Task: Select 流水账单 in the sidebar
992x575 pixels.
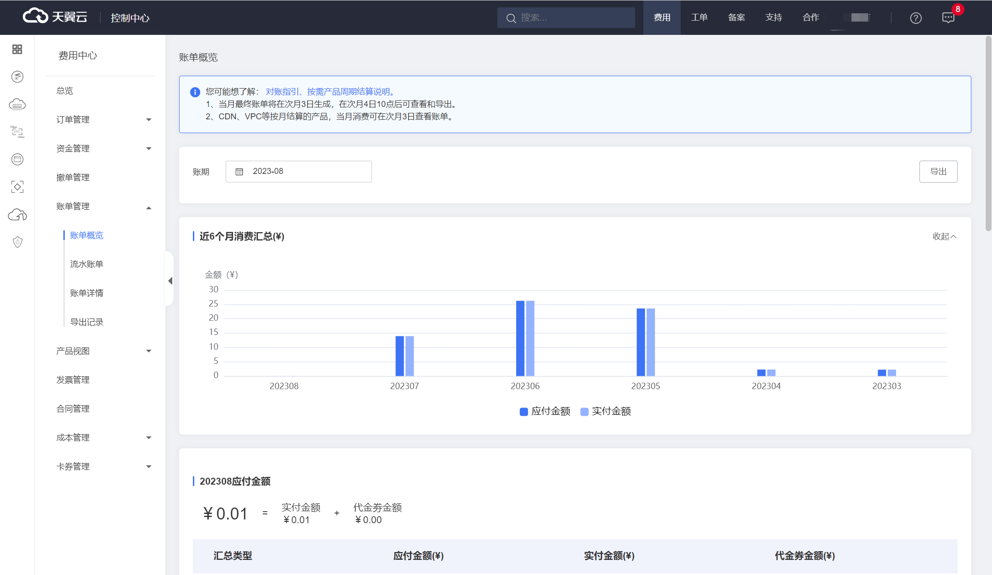Action: tap(86, 264)
